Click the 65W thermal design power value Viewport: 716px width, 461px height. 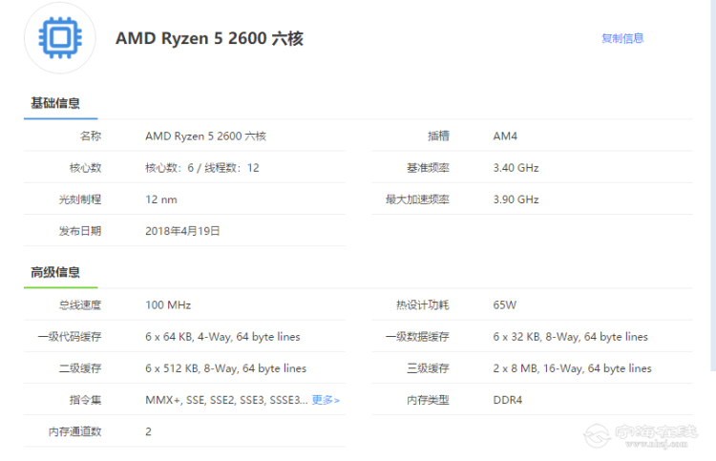click(504, 305)
